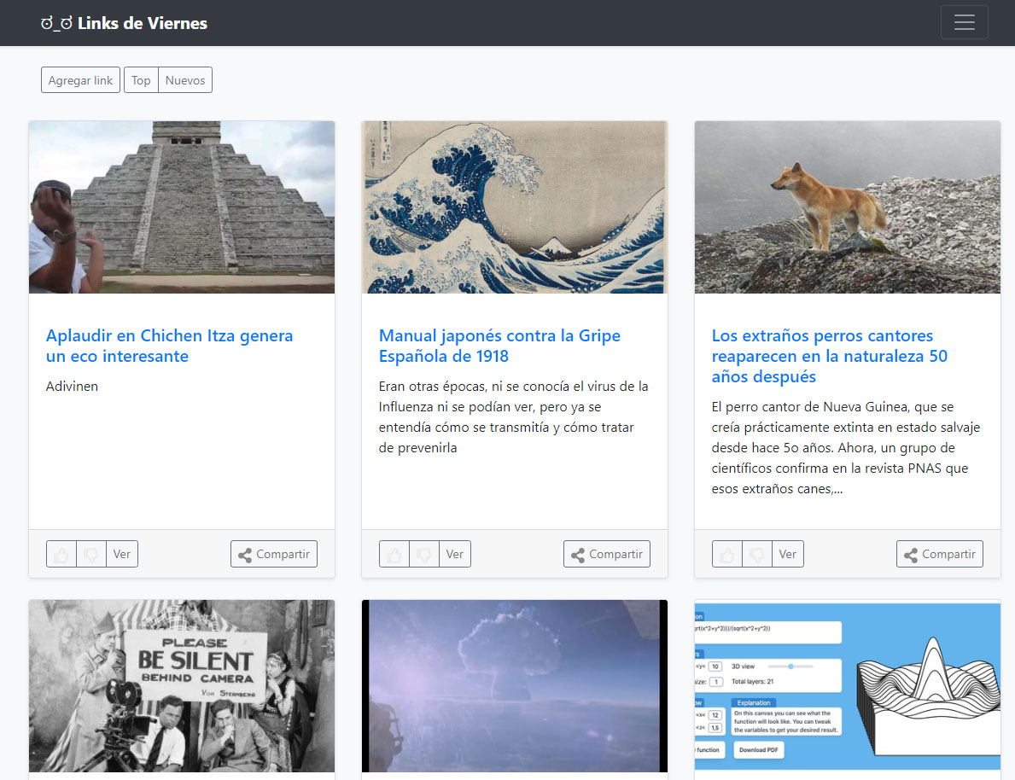Thumbs down the Chichen Itza card
Image resolution: width=1015 pixels, height=780 pixels.
[x=91, y=554]
